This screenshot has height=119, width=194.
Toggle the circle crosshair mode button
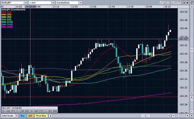[x=184, y=3]
